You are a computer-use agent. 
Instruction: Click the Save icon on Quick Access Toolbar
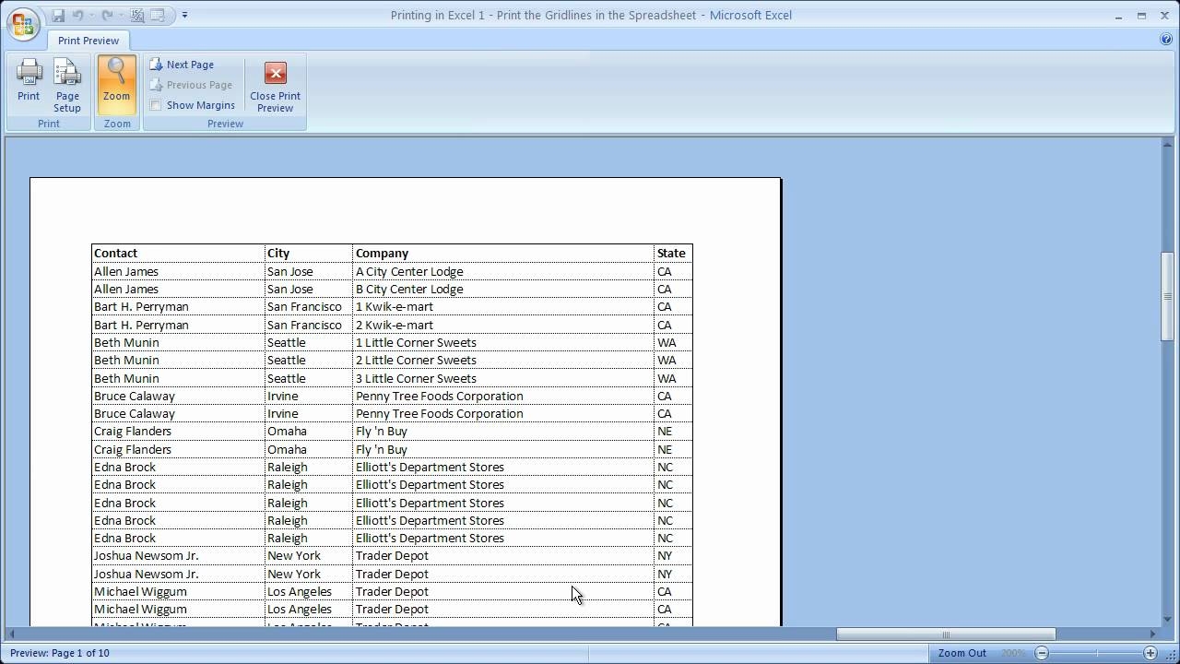click(58, 15)
